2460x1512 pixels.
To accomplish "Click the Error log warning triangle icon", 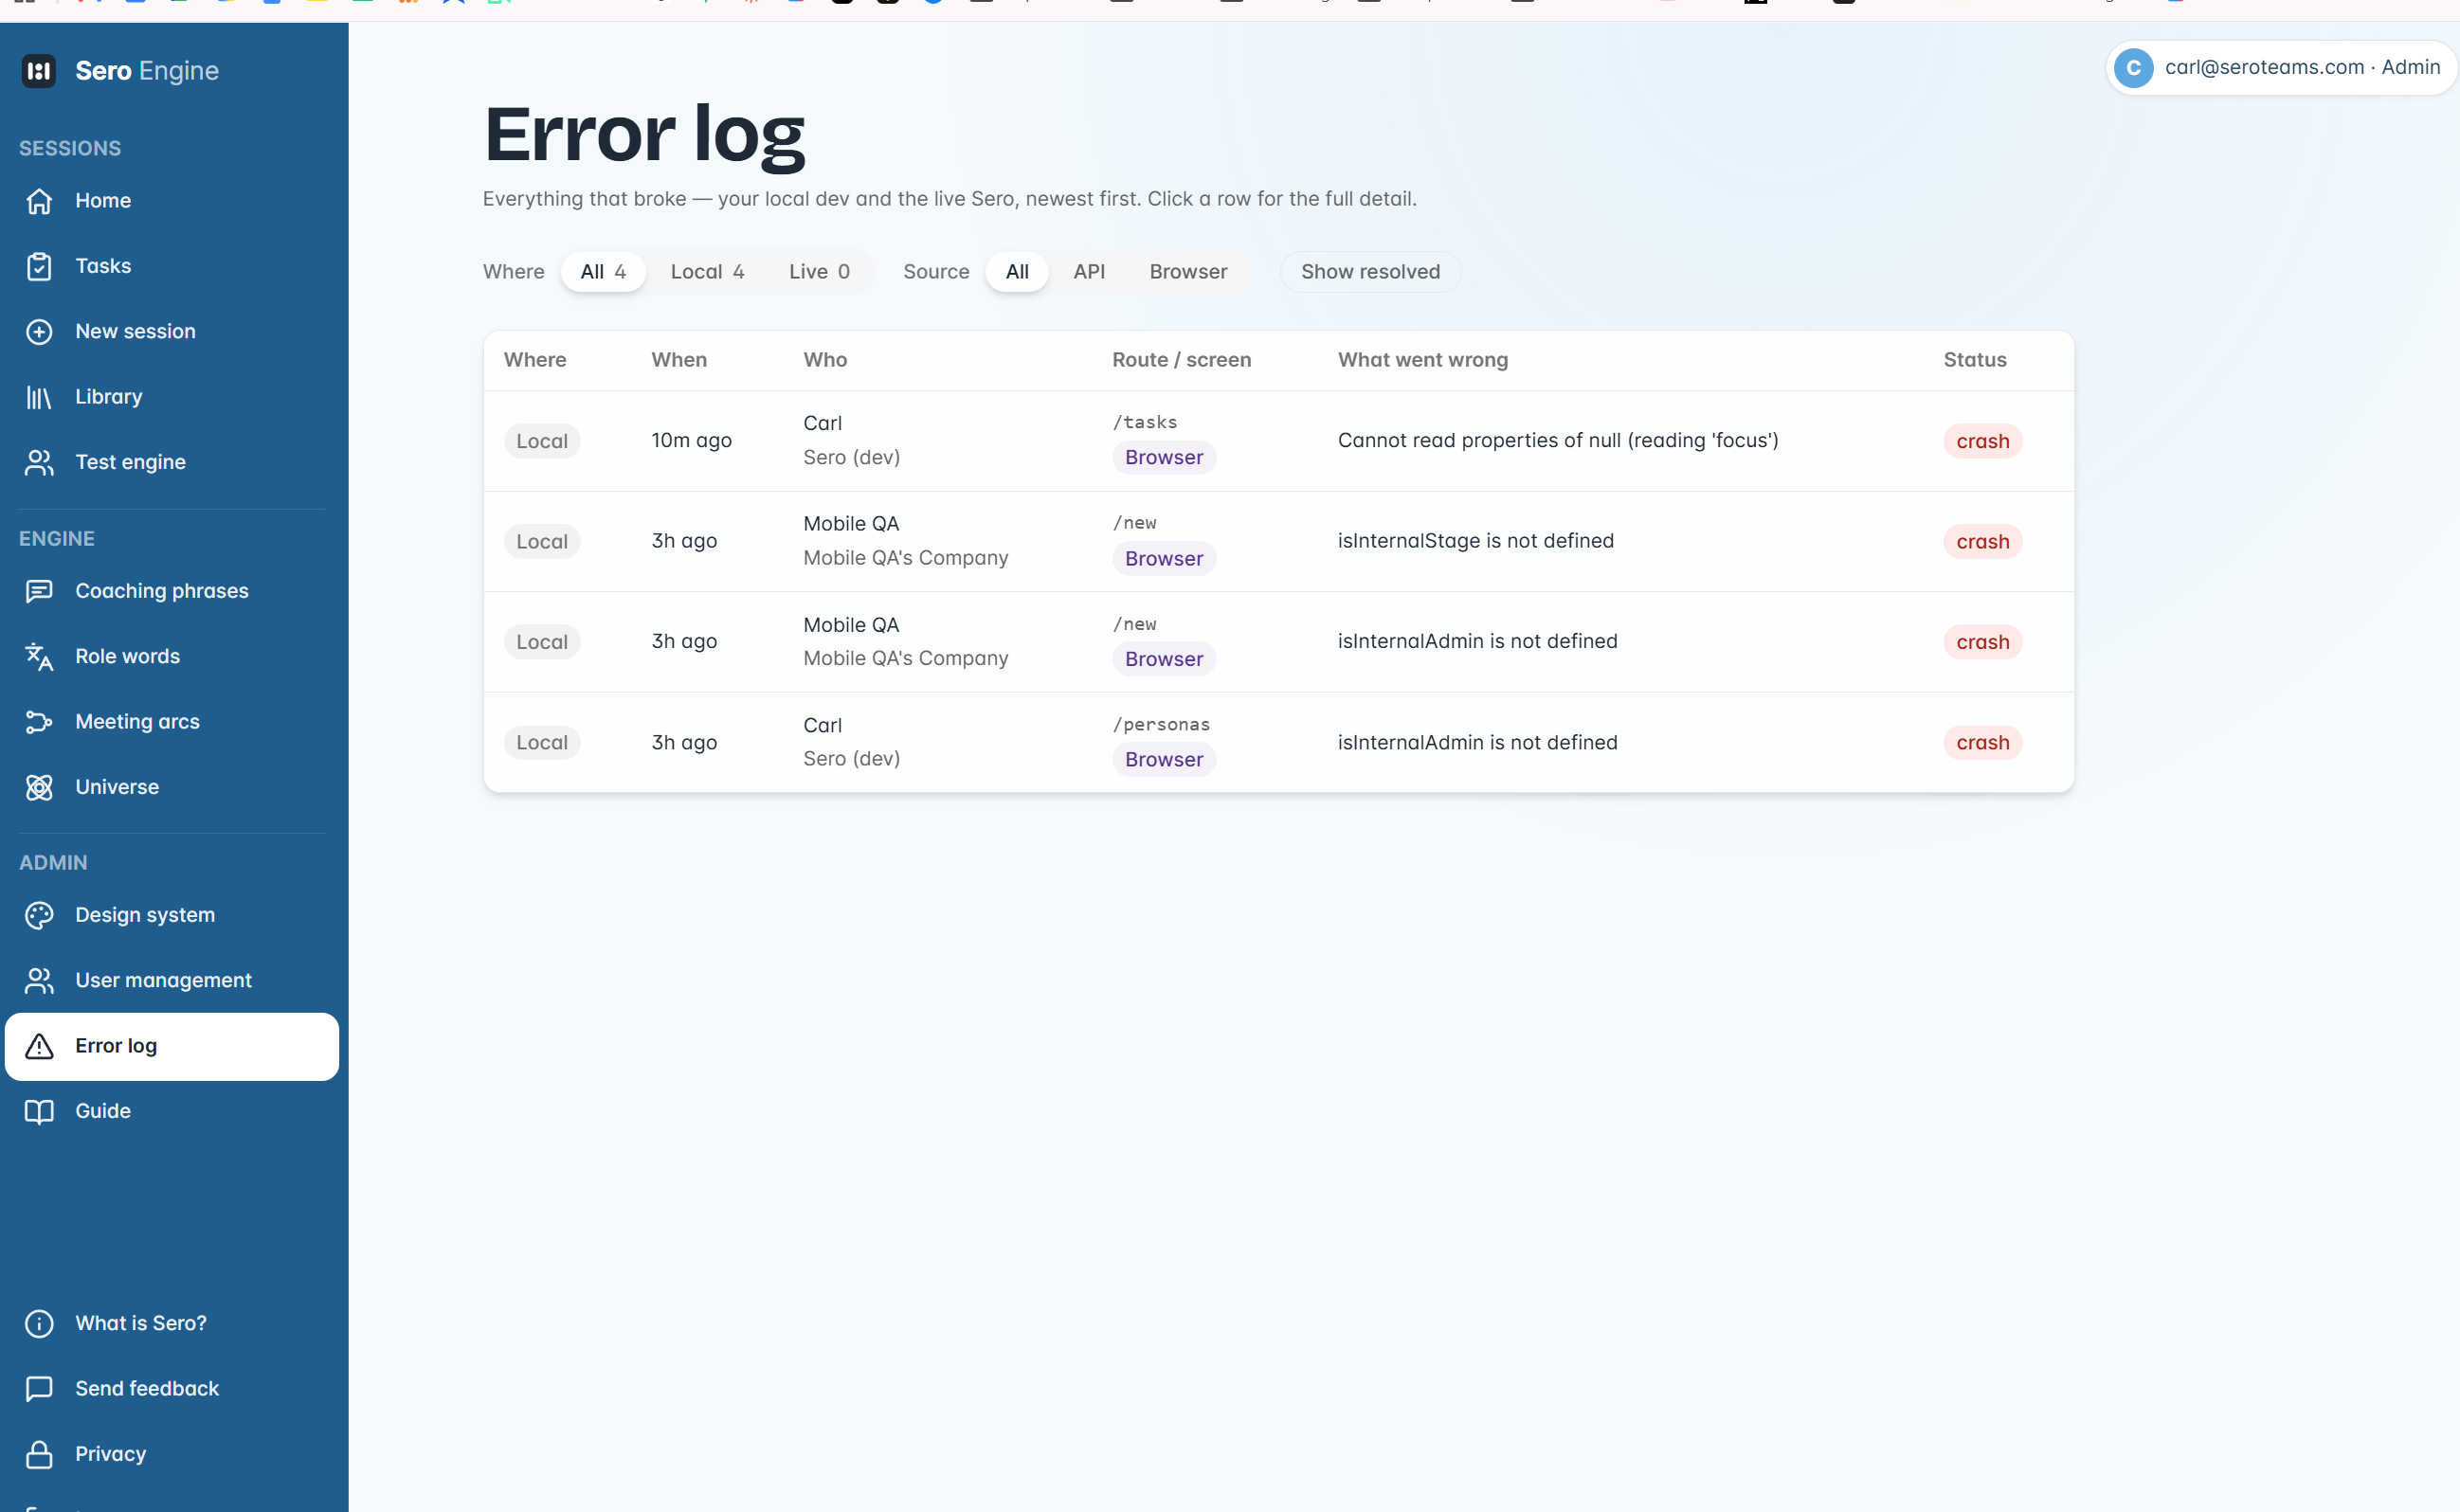I will point(39,1046).
